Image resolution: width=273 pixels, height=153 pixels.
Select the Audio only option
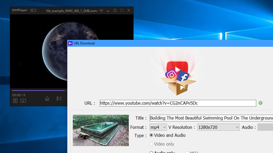(x=151, y=152)
